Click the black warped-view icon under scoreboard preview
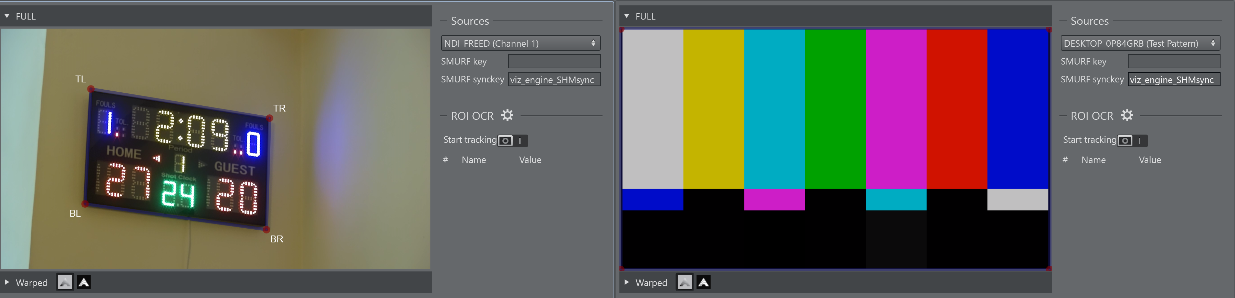1235x298 pixels. [84, 282]
